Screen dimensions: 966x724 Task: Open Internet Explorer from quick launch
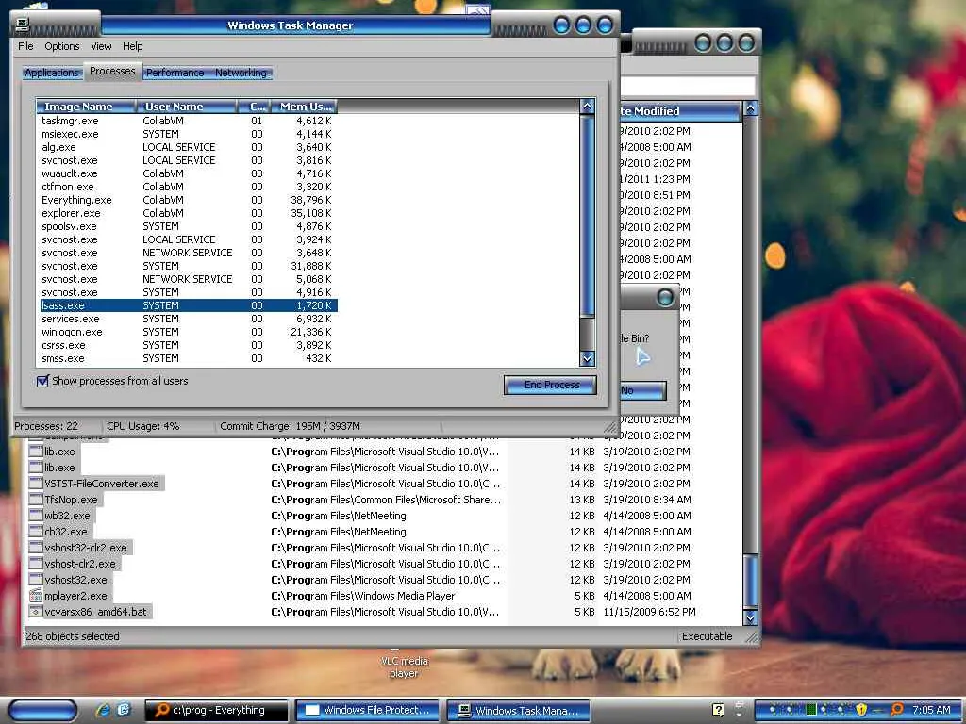tap(103, 710)
